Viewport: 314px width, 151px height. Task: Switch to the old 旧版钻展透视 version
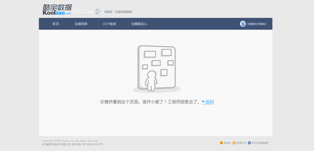[119, 12]
